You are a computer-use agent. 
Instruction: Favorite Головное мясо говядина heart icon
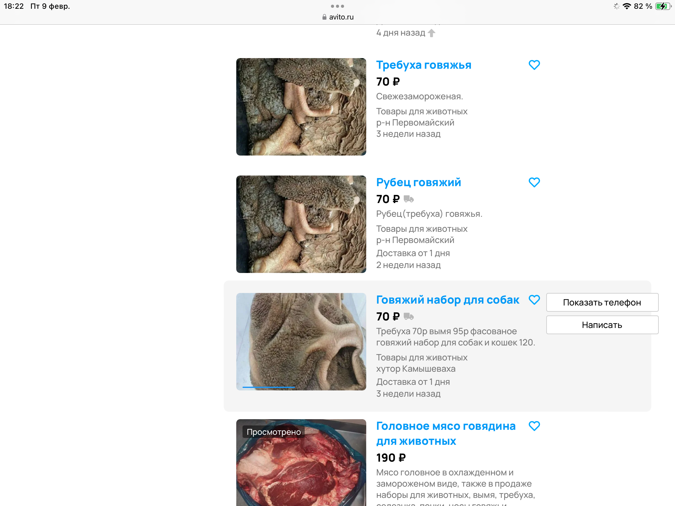[x=534, y=426]
